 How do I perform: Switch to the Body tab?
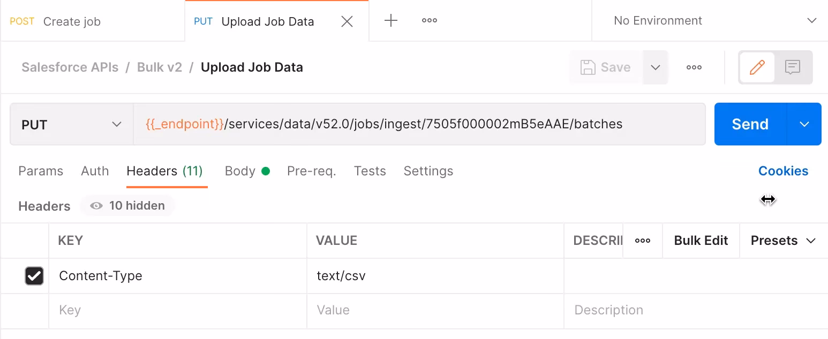241,171
